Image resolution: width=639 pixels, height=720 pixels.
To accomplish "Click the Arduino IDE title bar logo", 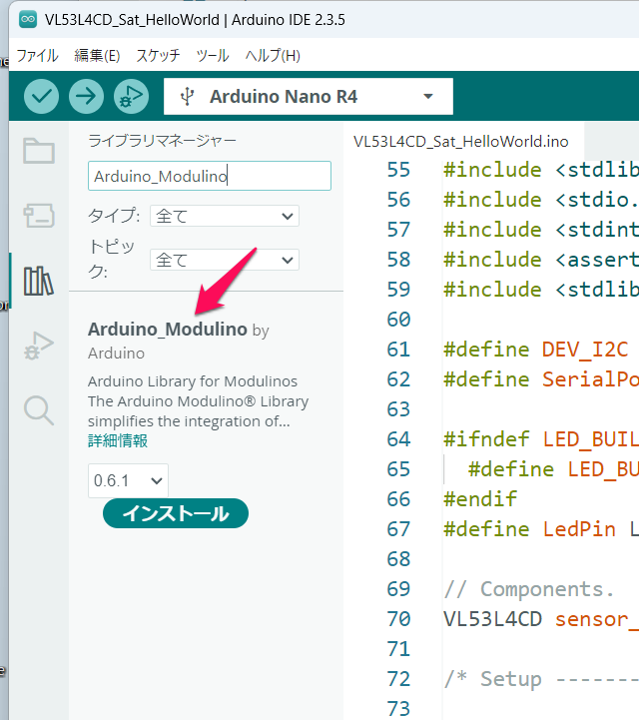I will (27, 20).
